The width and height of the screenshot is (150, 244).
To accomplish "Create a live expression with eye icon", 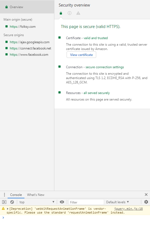I will (x=62, y=202).
